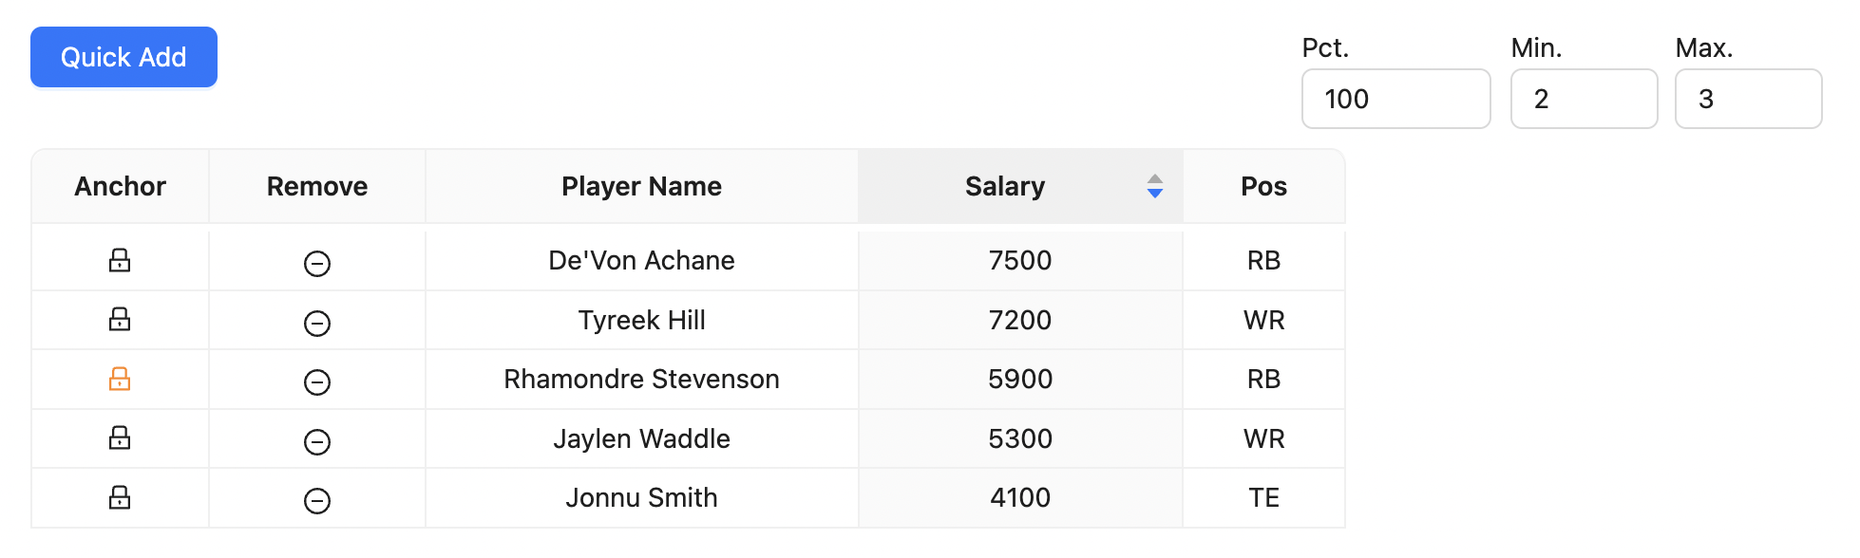
Task: Remove Tyreek Hill from the list
Action: (317, 323)
